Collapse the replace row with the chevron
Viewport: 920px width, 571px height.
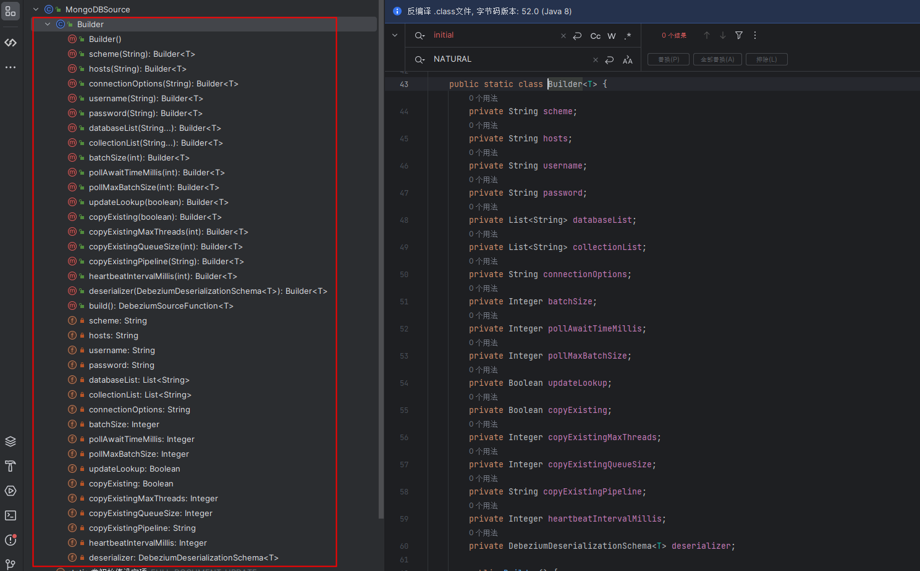395,35
